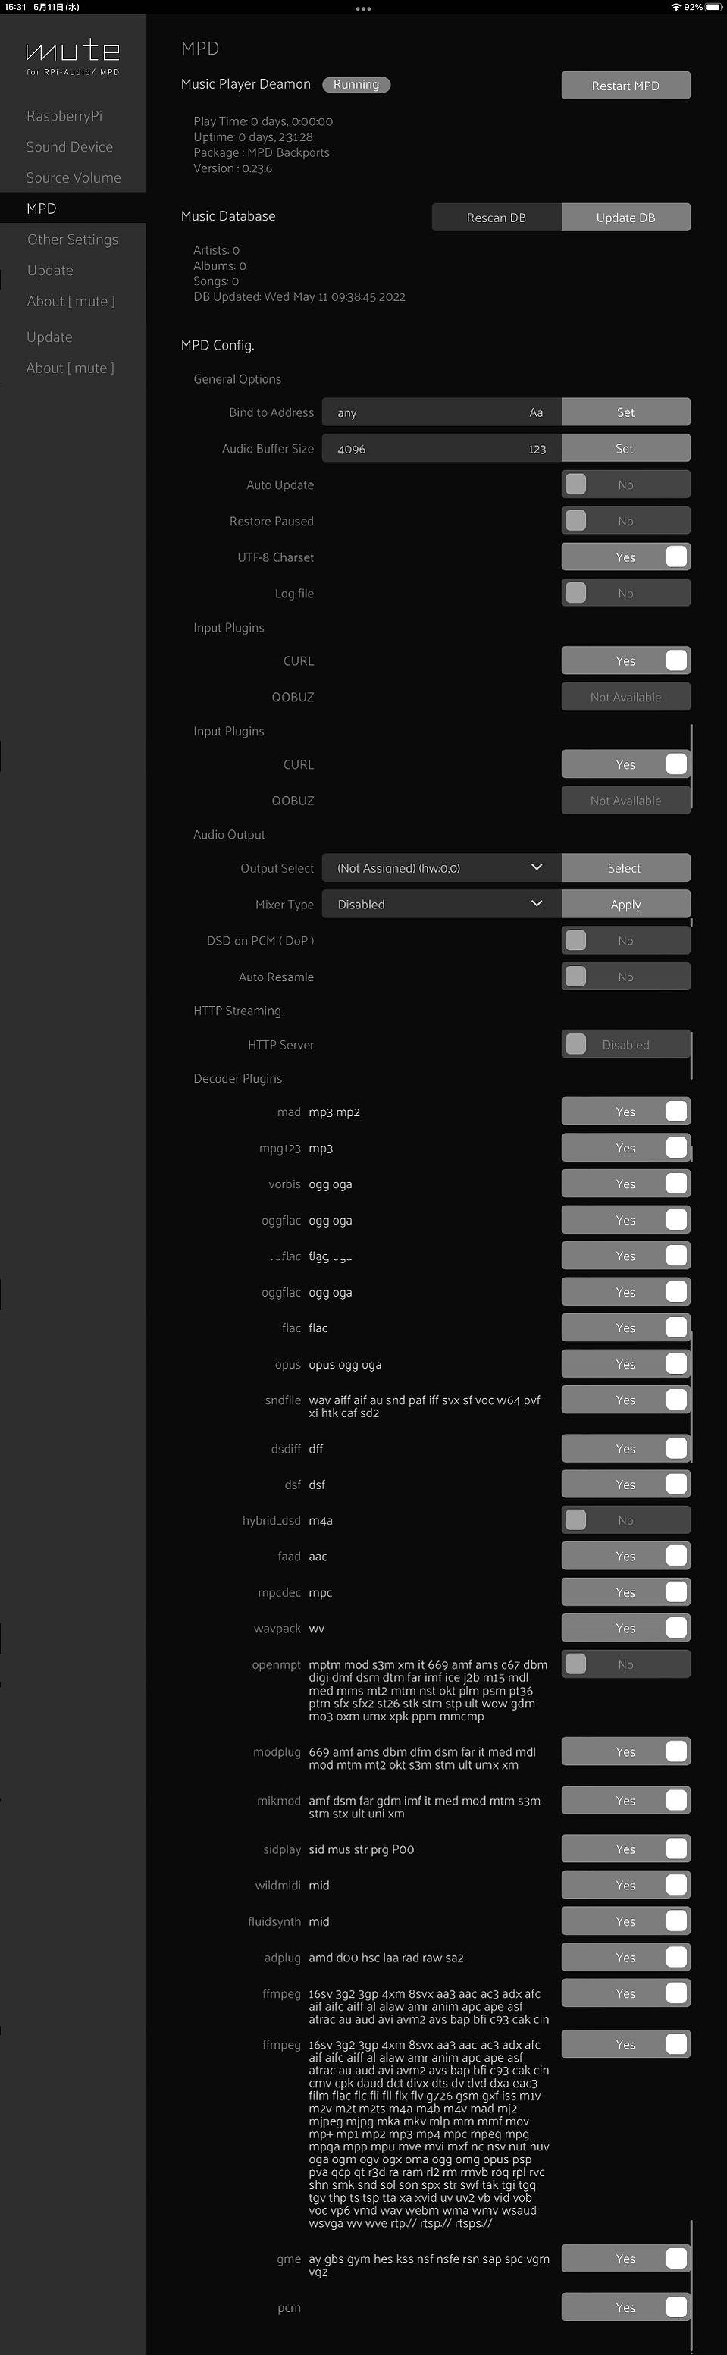The image size is (727, 2355).
Task: Click Set next to Bind to Address
Action: pos(625,412)
